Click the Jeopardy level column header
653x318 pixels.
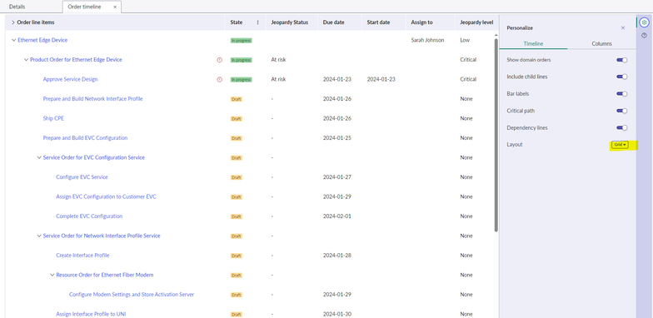tap(476, 22)
